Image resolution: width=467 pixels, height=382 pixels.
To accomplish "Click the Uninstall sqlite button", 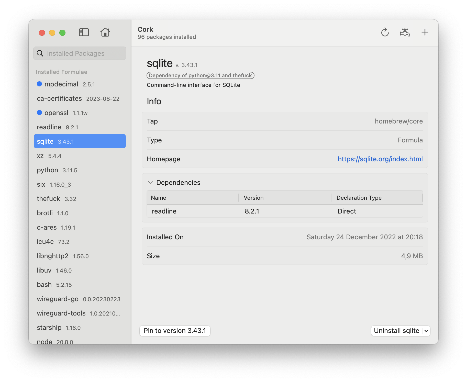I will pyautogui.click(x=396, y=331).
